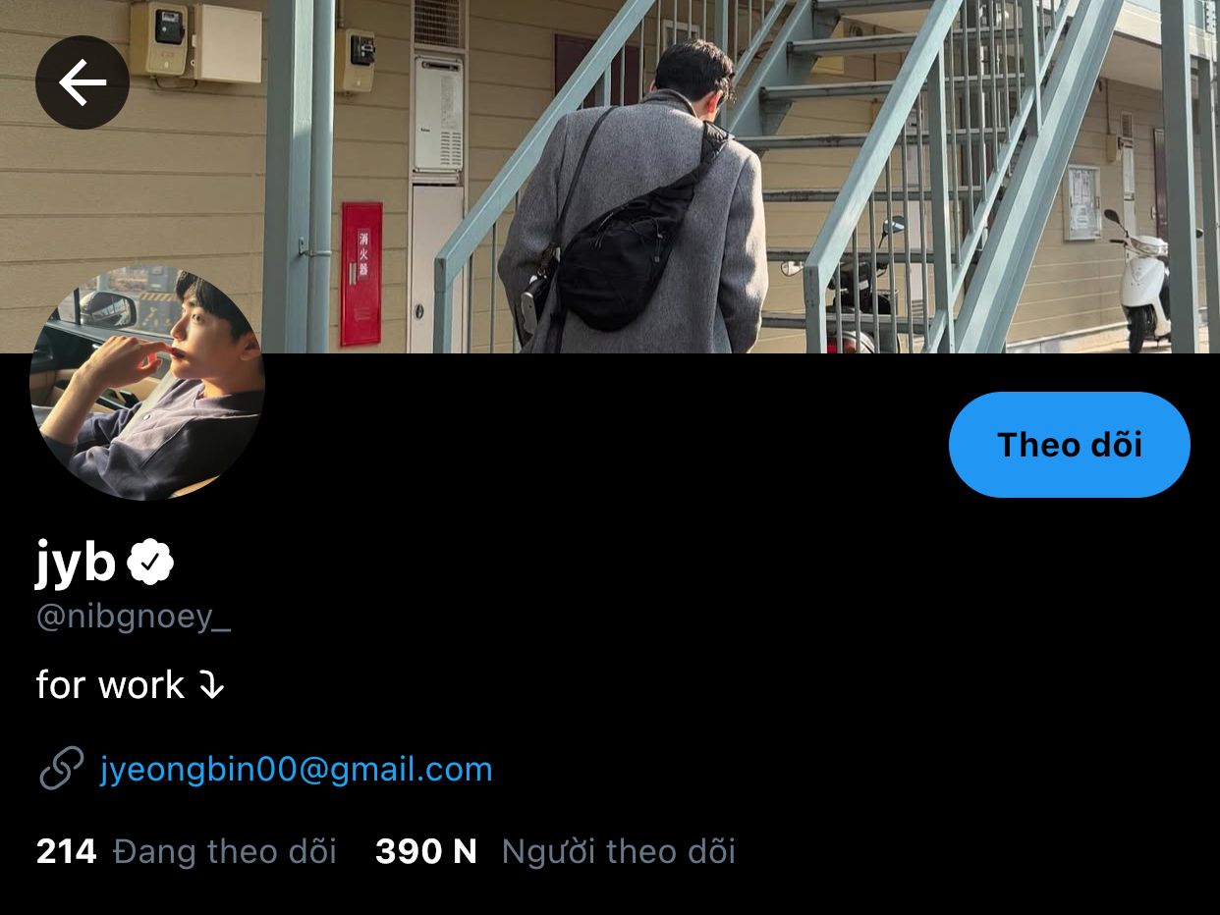Click the @nibgnoey_ handle
1220x915 pixels.
pyautogui.click(x=134, y=617)
